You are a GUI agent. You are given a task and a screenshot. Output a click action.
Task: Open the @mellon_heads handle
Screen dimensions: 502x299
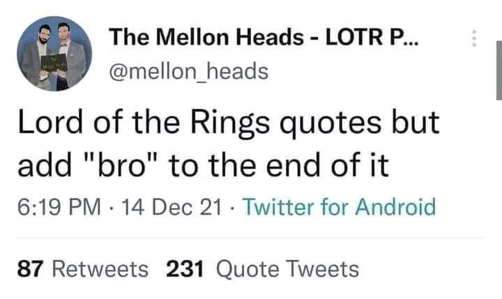pos(188,71)
